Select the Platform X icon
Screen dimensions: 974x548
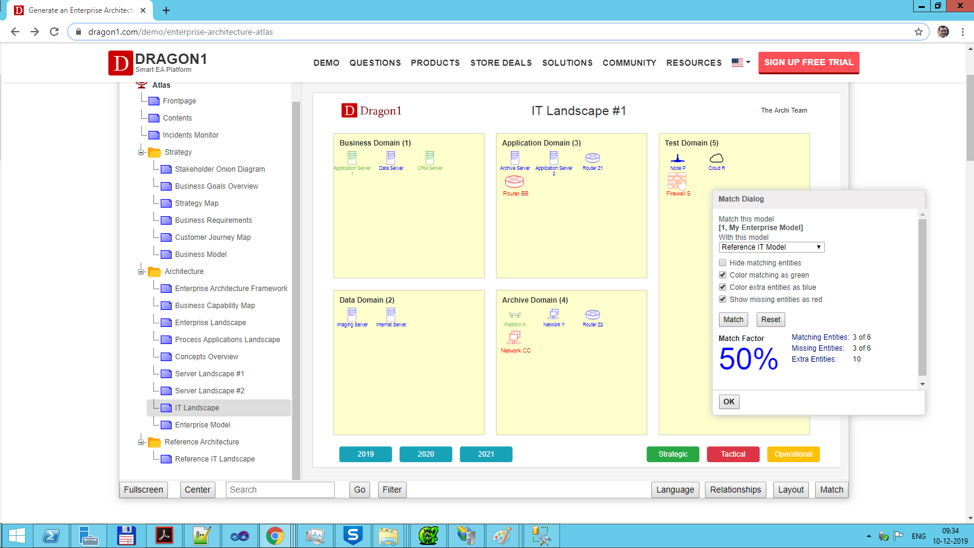pos(514,315)
